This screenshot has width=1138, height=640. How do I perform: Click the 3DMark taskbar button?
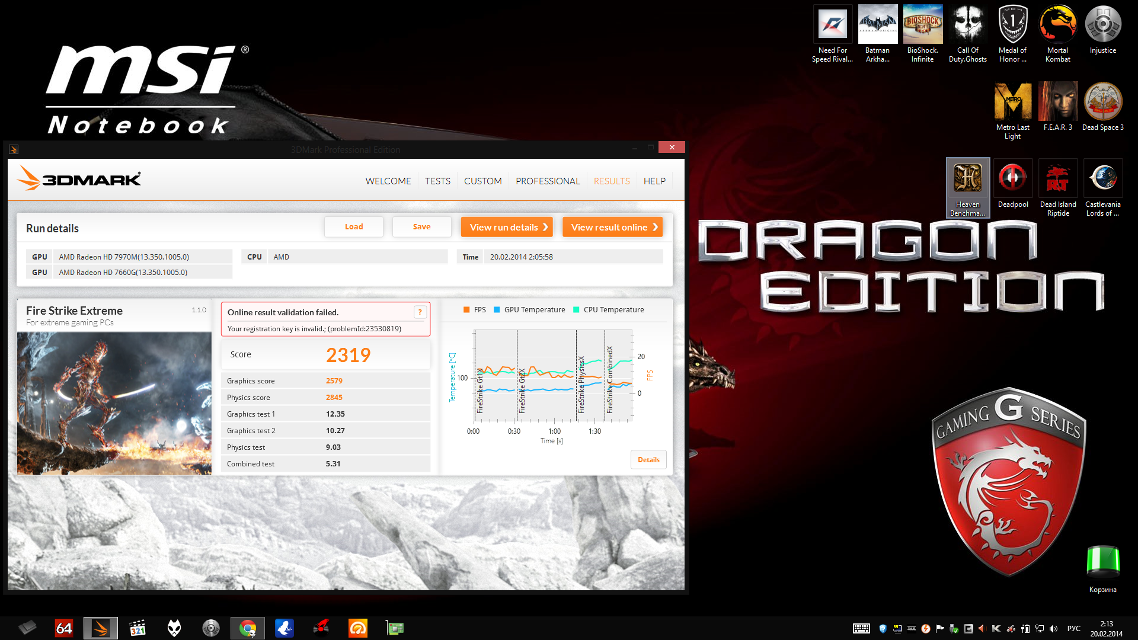point(101,628)
